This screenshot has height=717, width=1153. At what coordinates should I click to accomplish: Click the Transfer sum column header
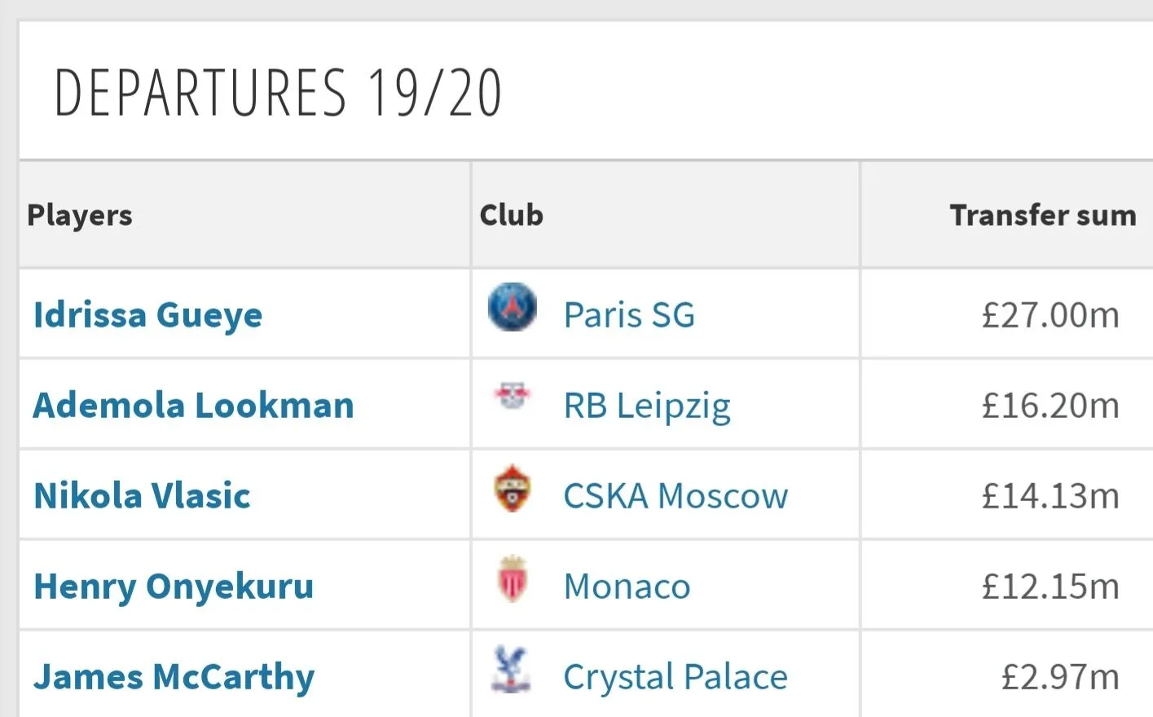(x=1042, y=215)
